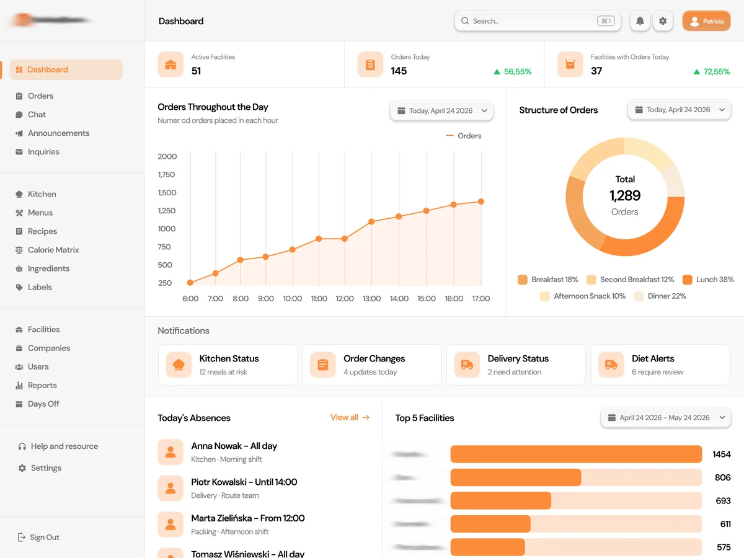
Task: Open Facilities in the sidebar
Action: [x=43, y=329]
